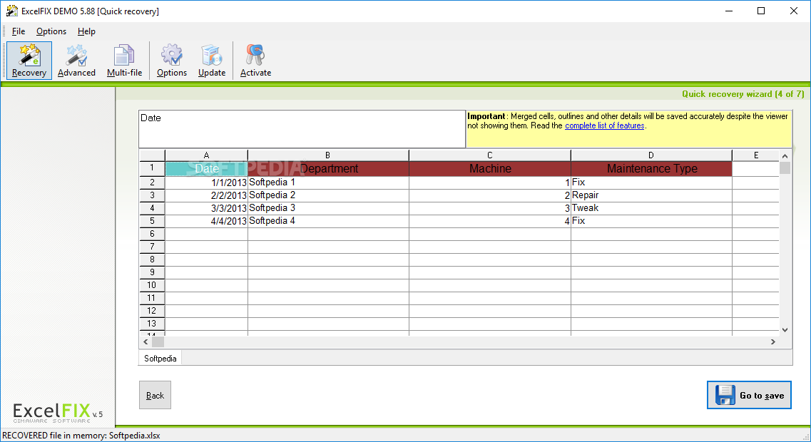
Task: Click the floppy disk Go to save button
Action: point(749,395)
